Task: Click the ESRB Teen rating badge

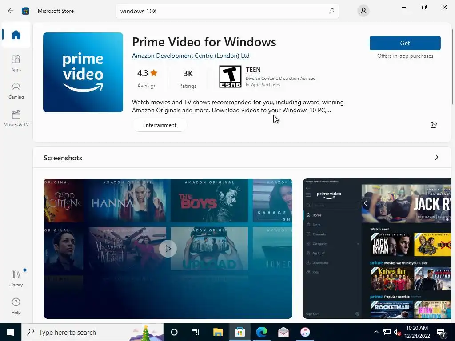Action: click(231, 76)
